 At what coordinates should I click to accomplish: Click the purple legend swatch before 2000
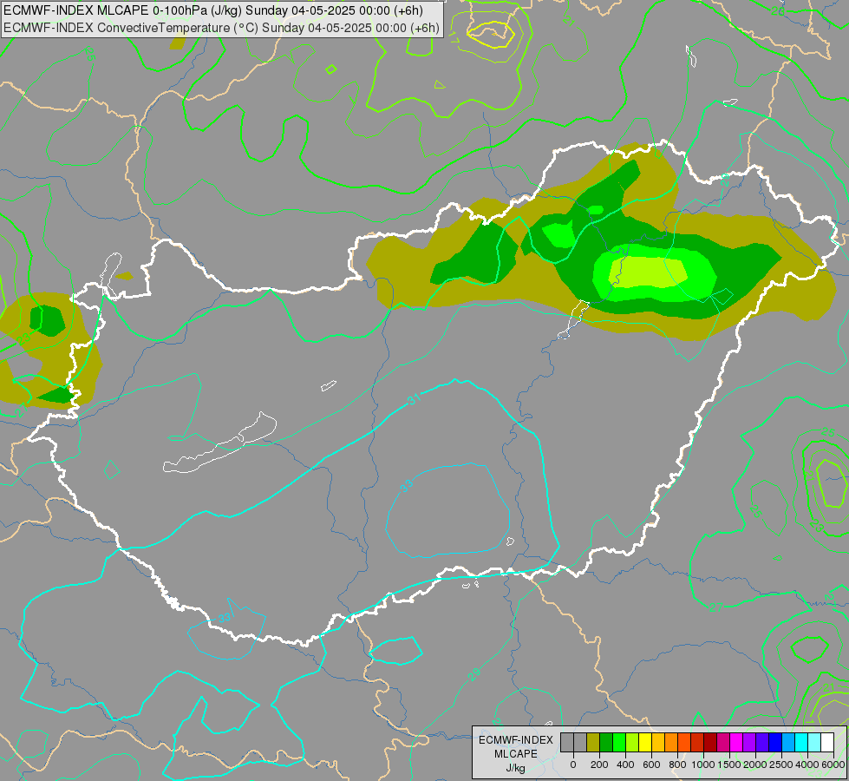pyautogui.click(x=749, y=742)
